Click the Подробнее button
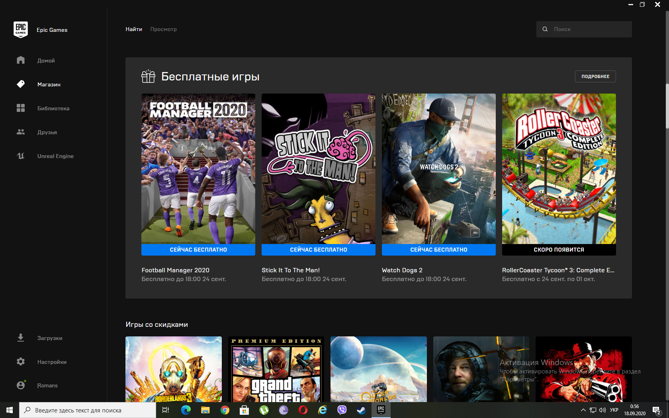Viewport: 669px width, 418px height. [x=595, y=76]
